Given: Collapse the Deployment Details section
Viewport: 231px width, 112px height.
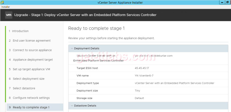Looking at the screenshot, I should tap(72, 49).
